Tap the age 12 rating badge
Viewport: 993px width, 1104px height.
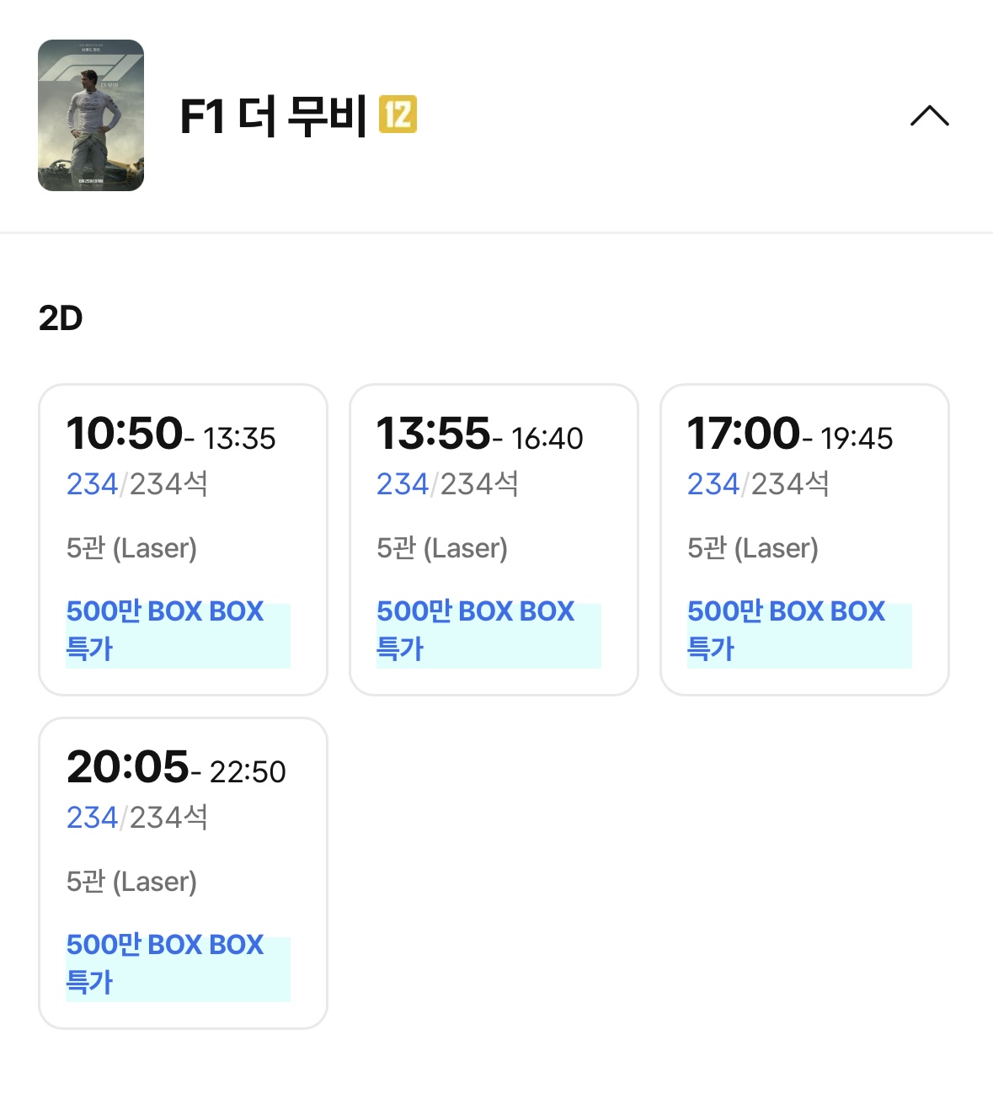[398, 115]
